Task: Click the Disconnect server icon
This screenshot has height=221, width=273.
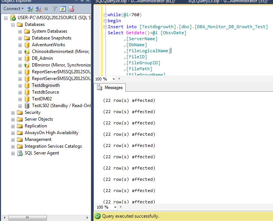Action: (38, 9)
